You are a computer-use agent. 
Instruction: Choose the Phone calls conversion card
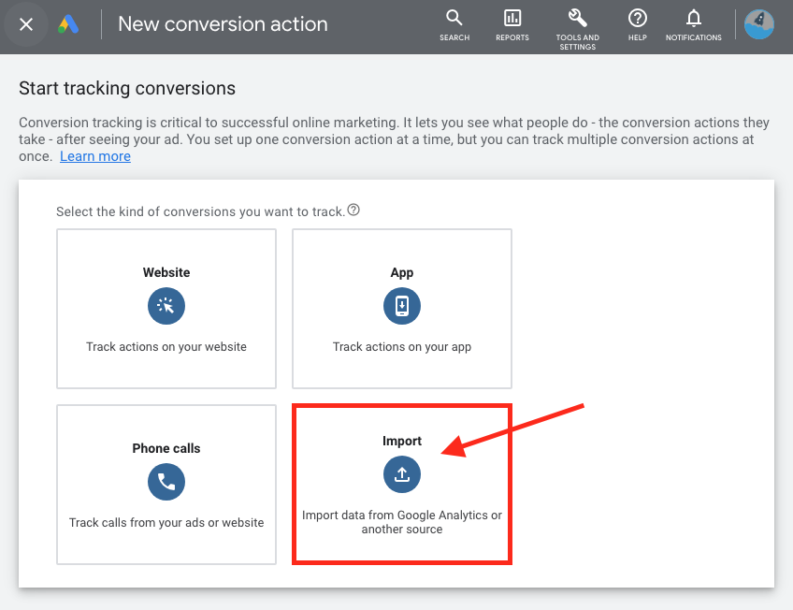[166, 485]
